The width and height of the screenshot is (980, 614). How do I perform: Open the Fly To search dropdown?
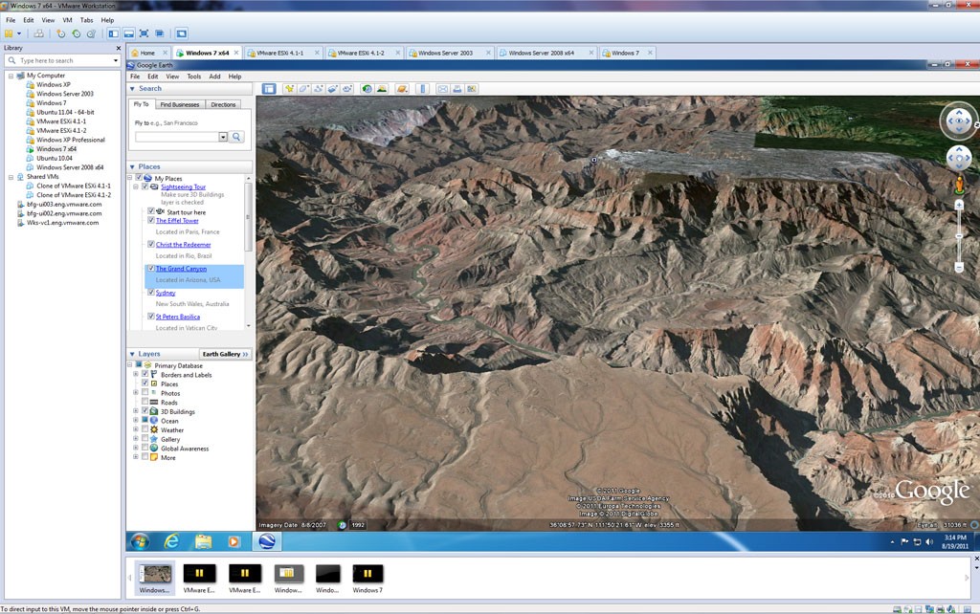point(223,137)
